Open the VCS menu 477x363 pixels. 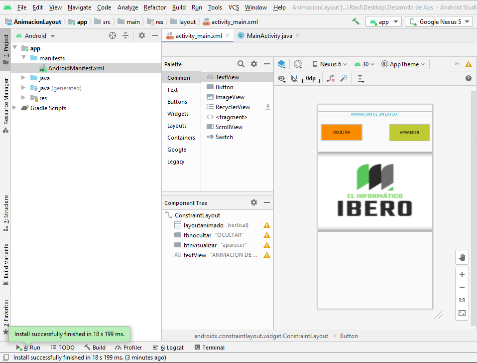234,7
